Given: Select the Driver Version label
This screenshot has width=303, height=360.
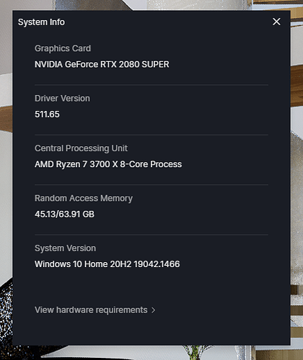Looking at the screenshot, I should click(62, 99).
